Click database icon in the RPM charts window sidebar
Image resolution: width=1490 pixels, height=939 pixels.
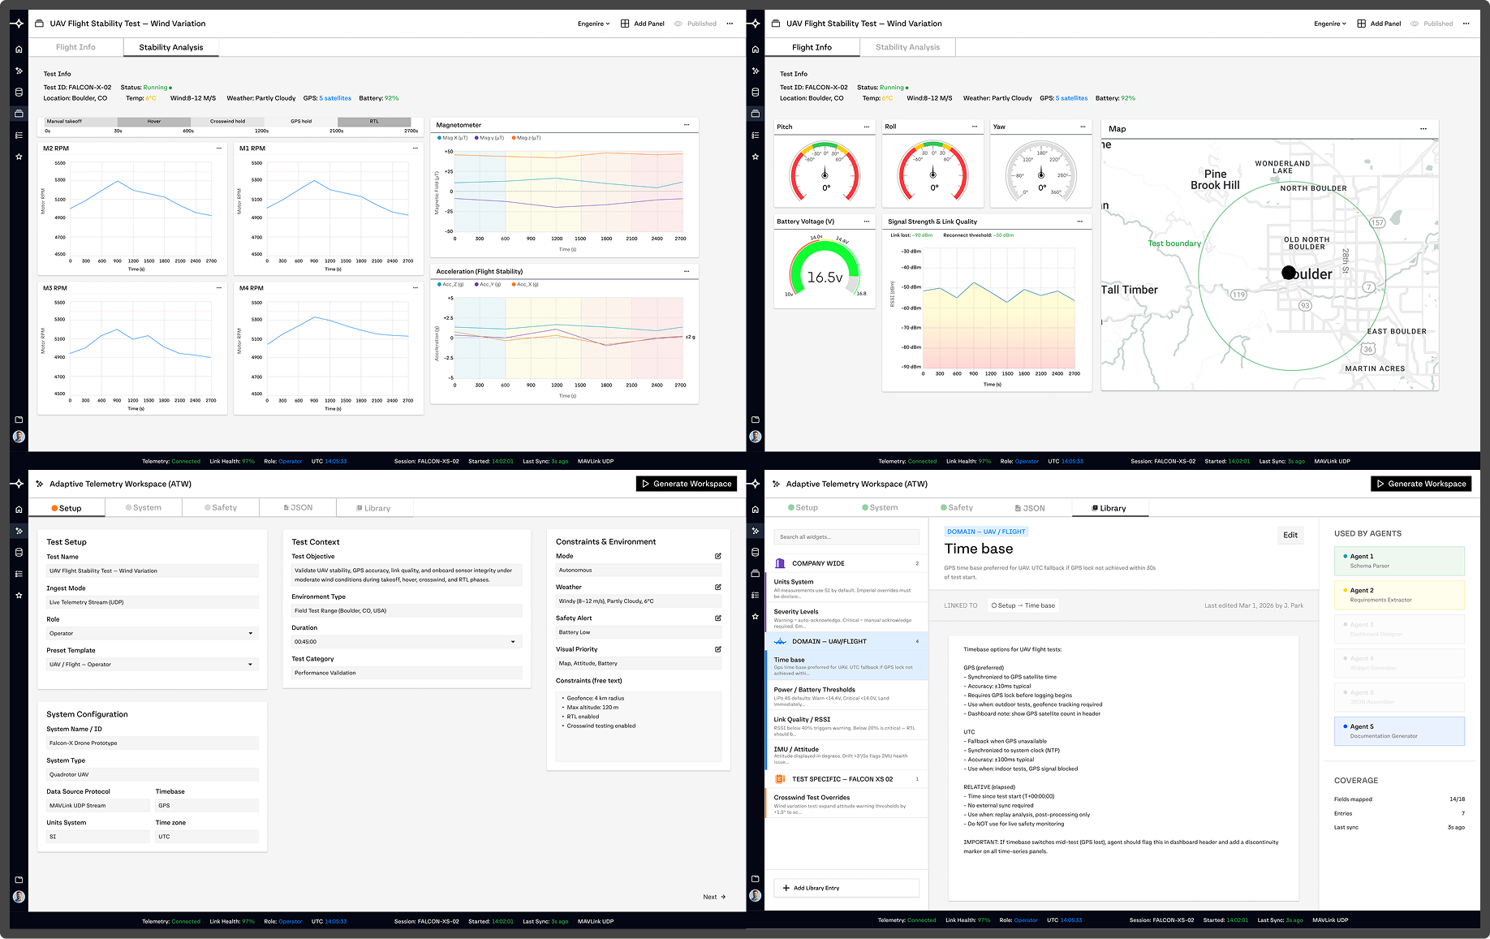[19, 93]
